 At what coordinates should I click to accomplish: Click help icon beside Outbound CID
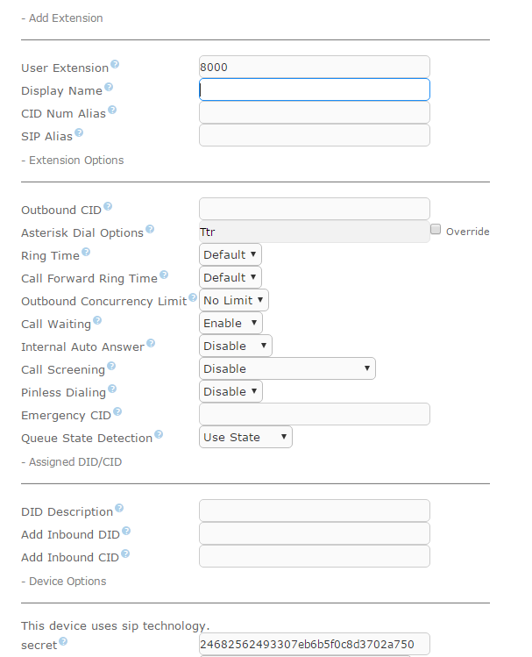108,207
